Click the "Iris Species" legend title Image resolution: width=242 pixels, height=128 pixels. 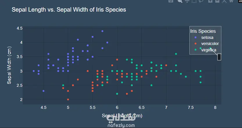point(203,31)
